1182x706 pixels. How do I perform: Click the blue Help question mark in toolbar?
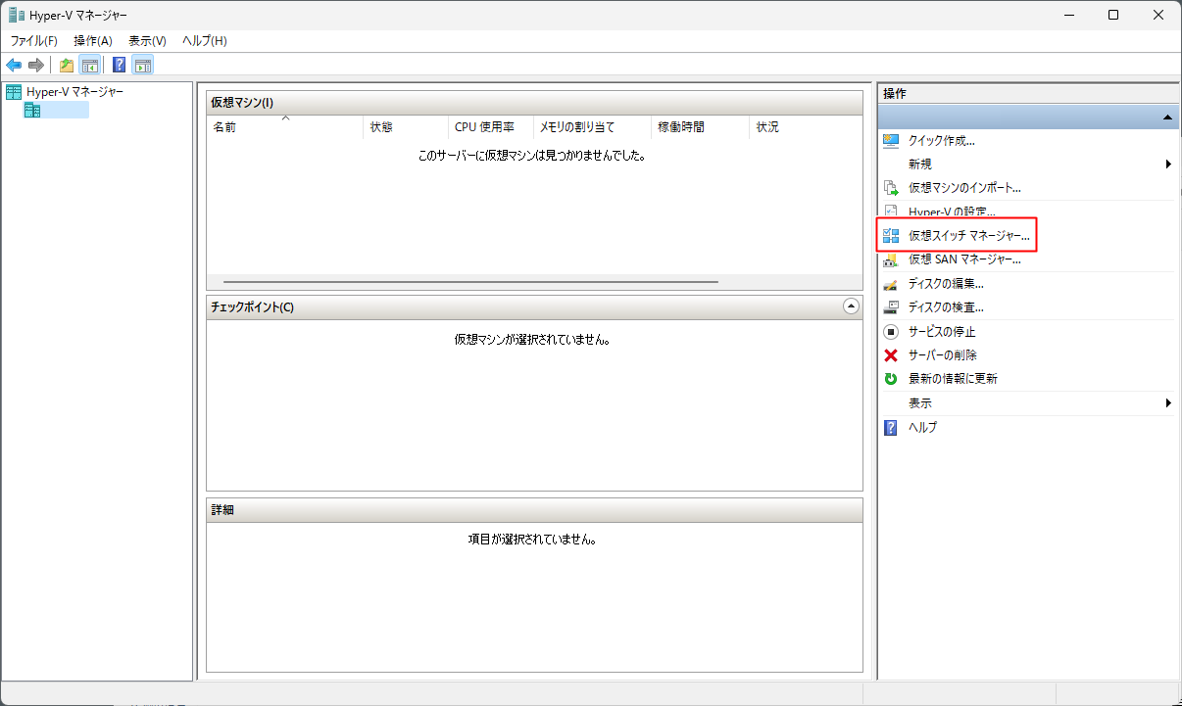119,66
